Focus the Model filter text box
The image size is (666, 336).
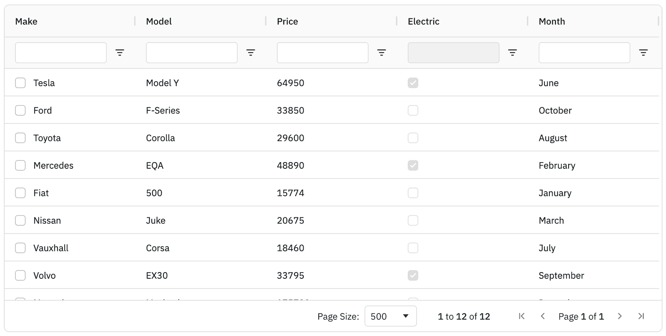click(x=192, y=53)
